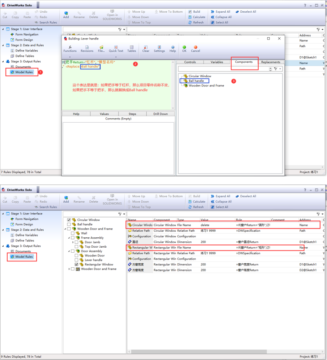
Task: Uncheck the Rectangular Window checkbox
Action: tap(77, 264)
